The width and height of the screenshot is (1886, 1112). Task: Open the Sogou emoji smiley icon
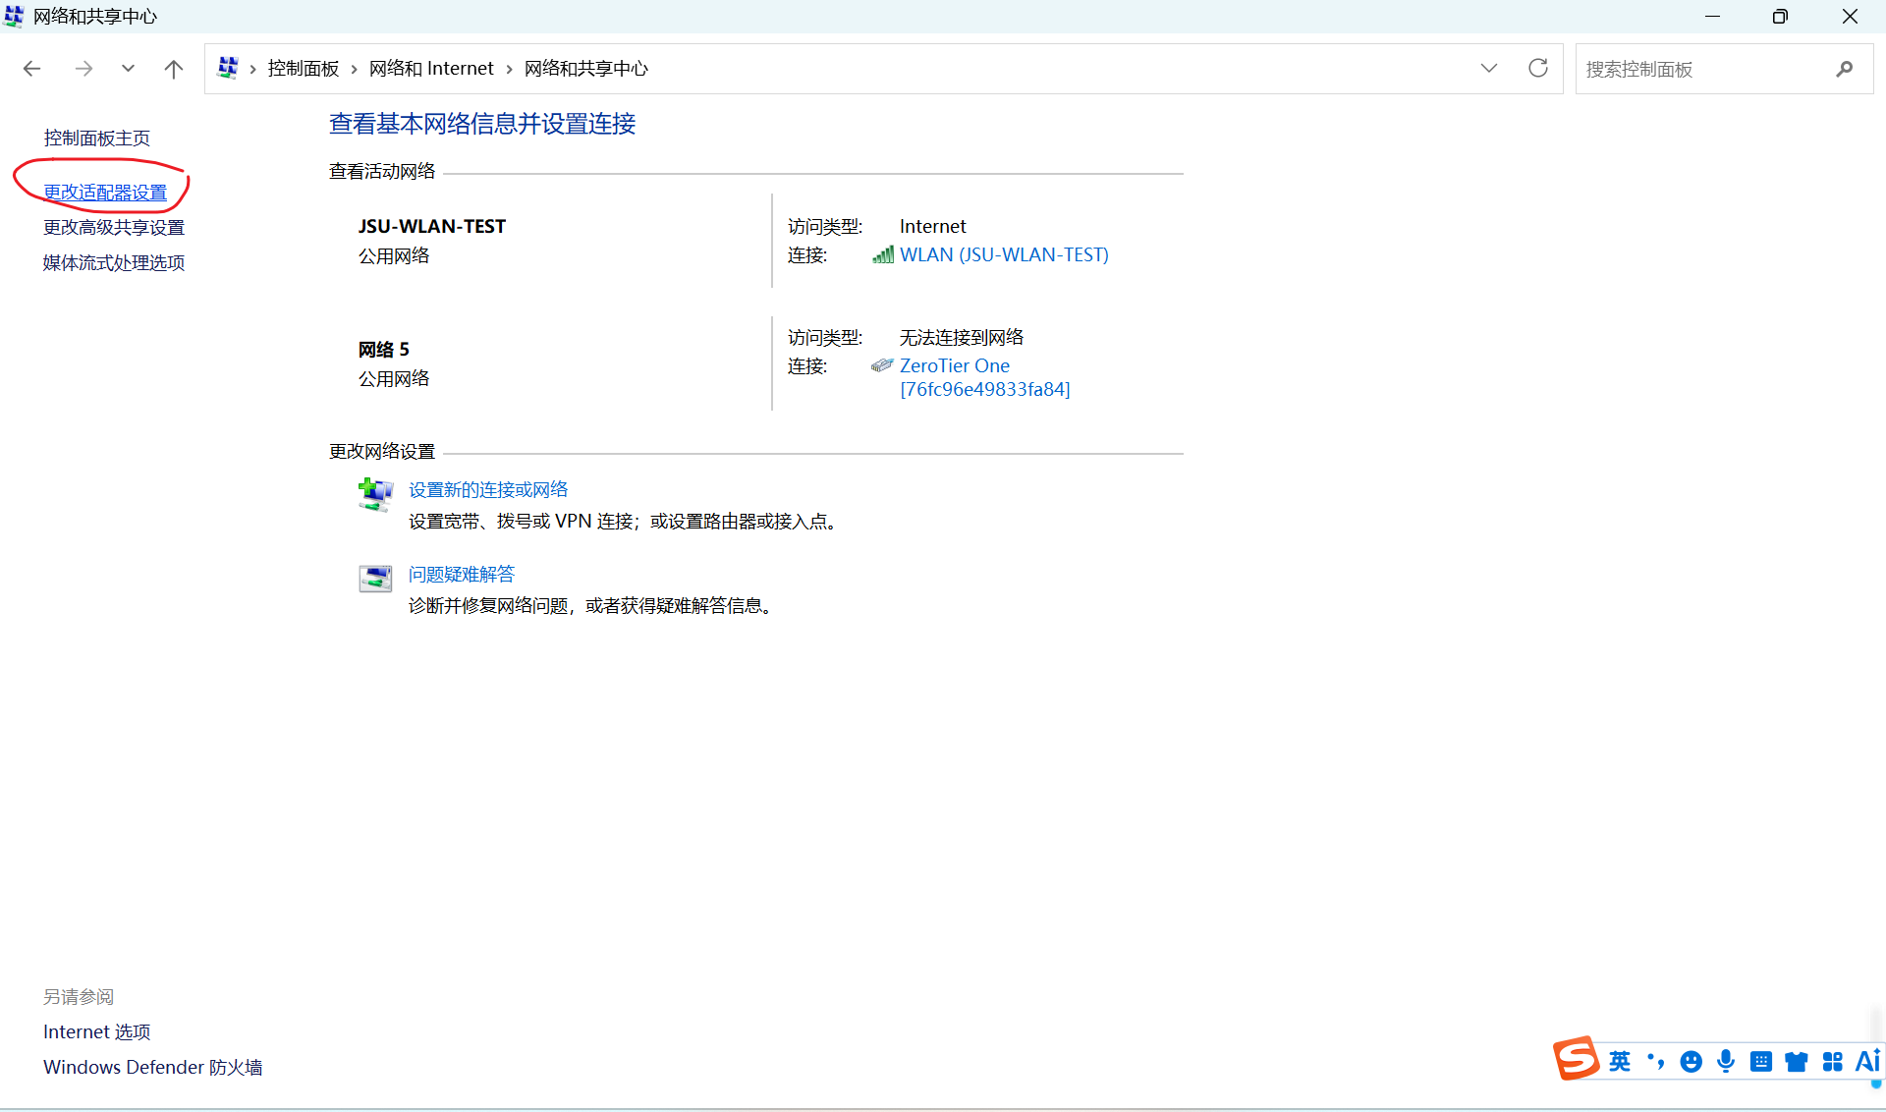[x=1691, y=1061]
